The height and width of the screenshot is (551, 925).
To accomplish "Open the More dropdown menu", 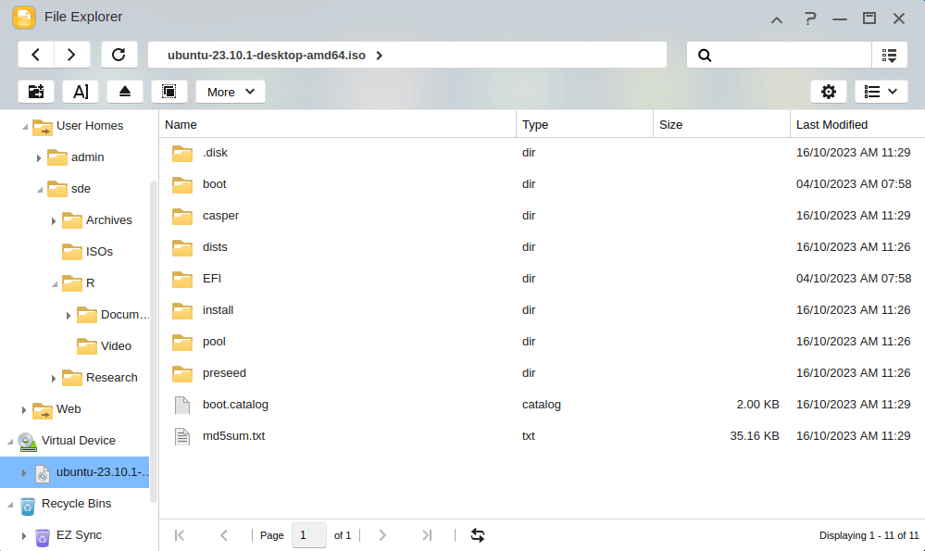I will [230, 92].
